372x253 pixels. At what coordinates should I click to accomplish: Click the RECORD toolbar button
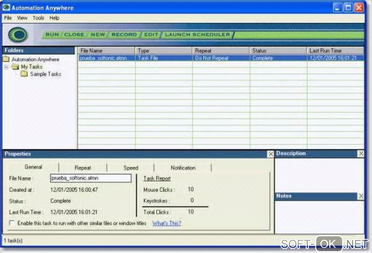coord(124,35)
